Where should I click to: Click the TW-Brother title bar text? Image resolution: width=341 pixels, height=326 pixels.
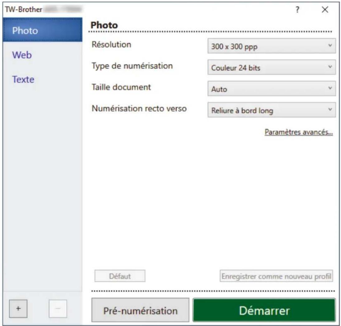23,10
